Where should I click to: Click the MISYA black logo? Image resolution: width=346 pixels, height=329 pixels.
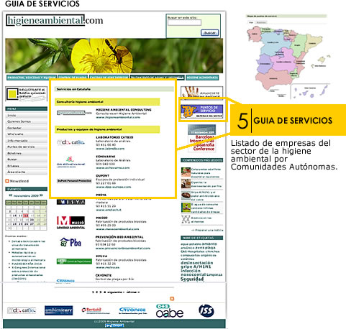tap(70, 202)
